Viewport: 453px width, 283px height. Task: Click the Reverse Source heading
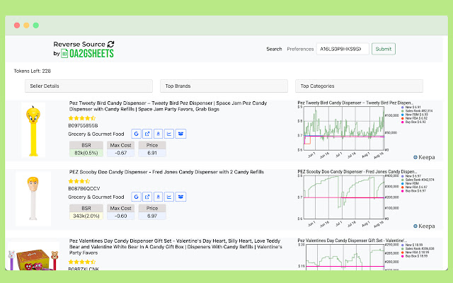click(x=79, y=44)
